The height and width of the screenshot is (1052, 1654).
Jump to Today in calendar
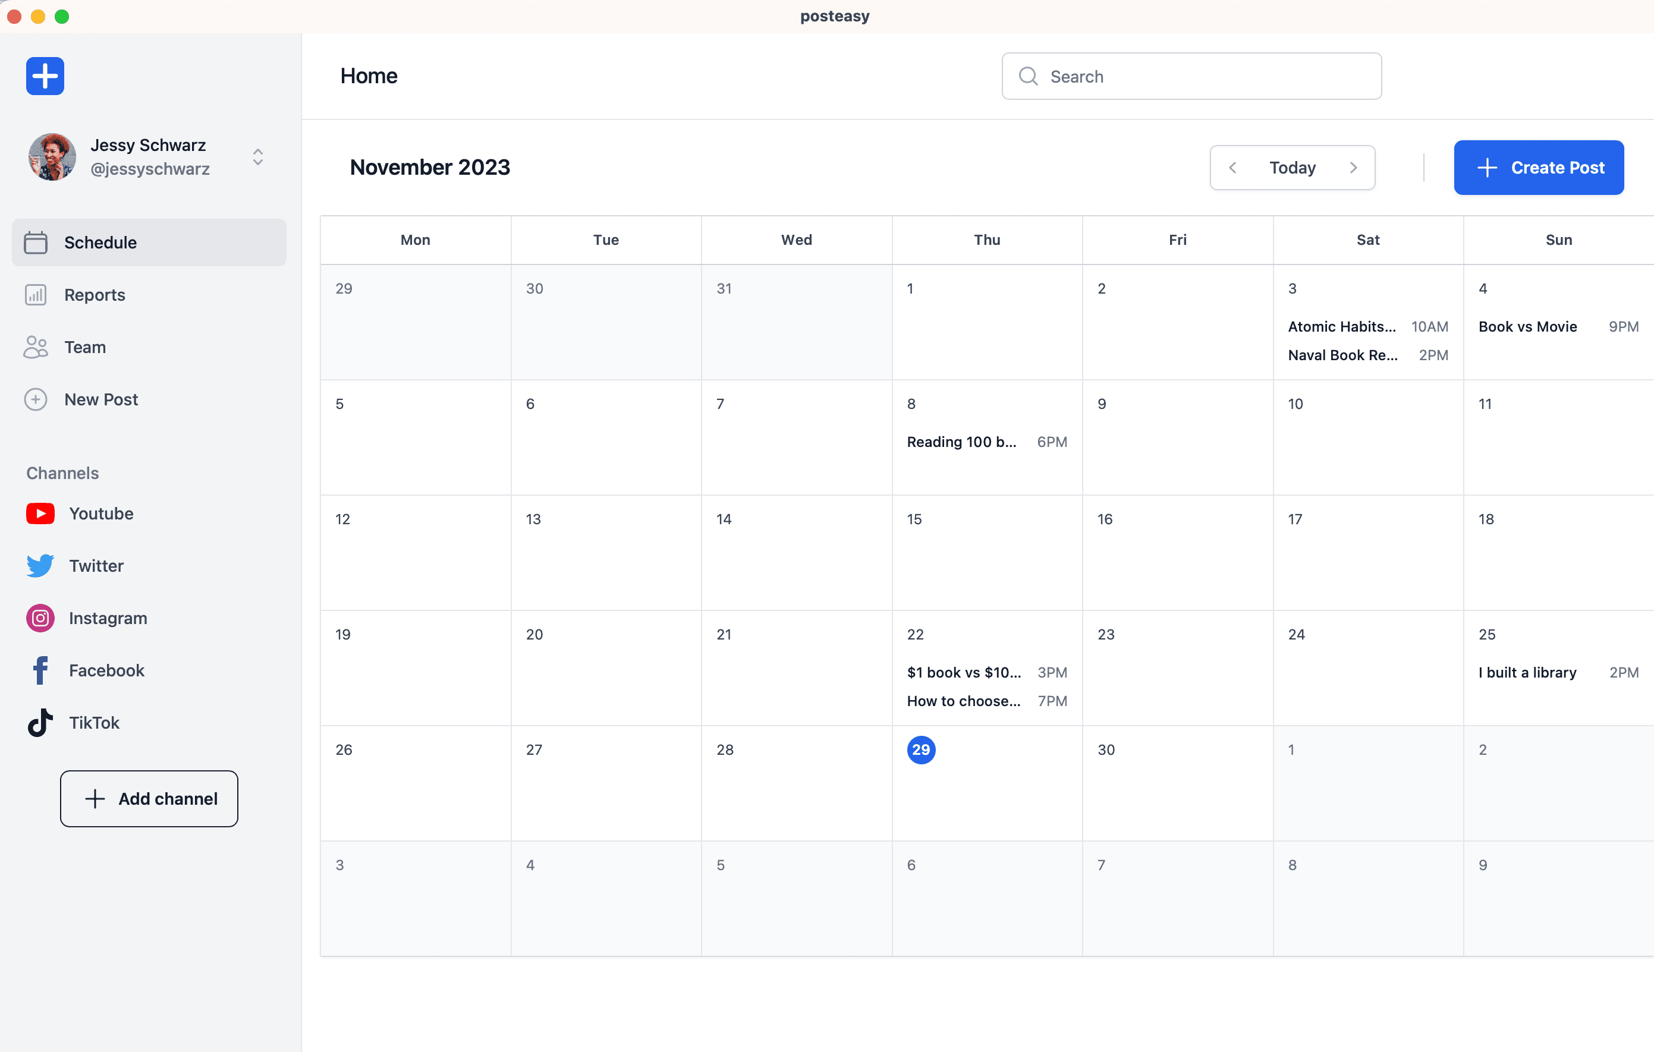[1292, 168]
